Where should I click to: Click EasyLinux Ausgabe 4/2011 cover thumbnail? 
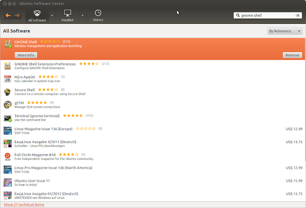8,144
